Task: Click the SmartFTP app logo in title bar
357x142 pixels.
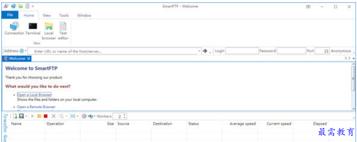Action: pyautogui.click(x=6, y=6)
